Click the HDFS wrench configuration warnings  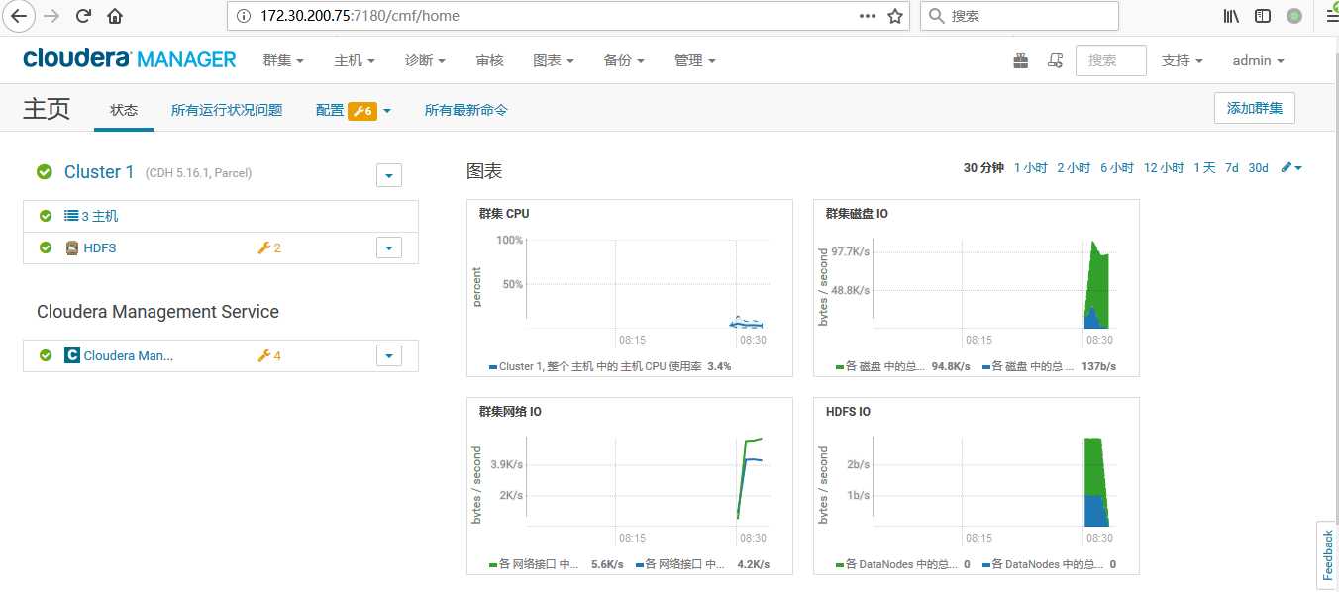(269, 247)
